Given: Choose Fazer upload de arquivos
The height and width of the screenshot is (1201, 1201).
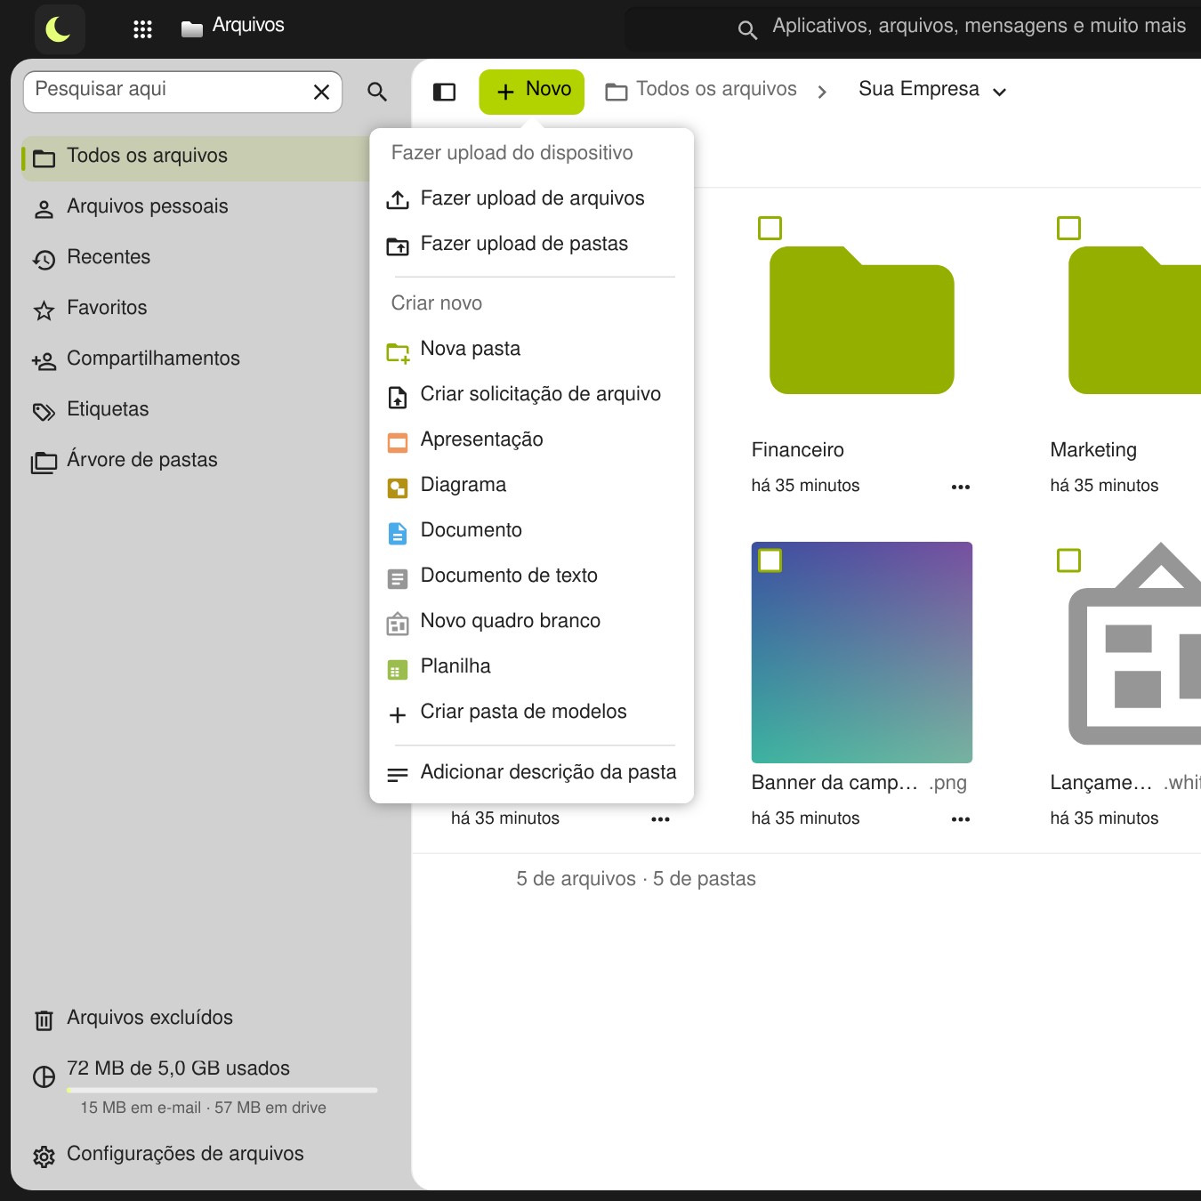Looking at the screenshot, I should point(531,199).
